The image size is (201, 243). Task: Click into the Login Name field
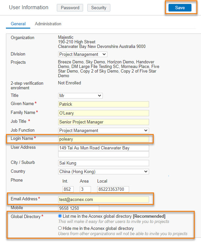coord(103,139)
